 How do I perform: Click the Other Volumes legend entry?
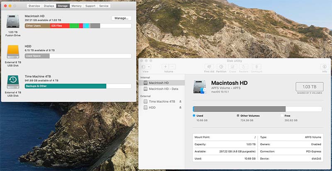pos(248,116)
